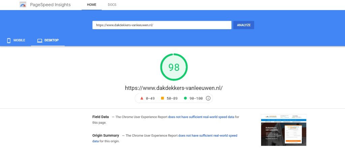Open the HOME menu item
Screen dimensions: 345x156
[x=92, y=5]
